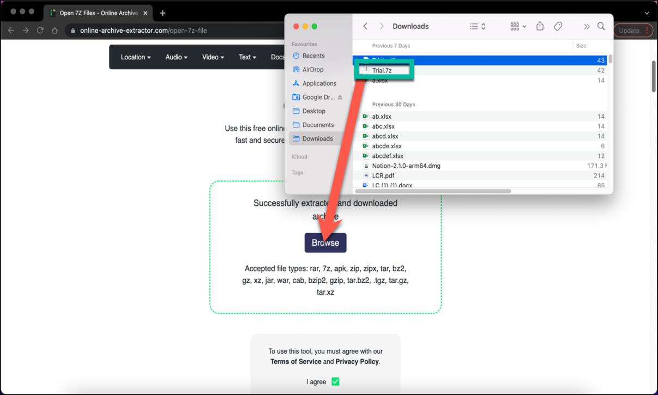Image resolution: width=658 pixels, height=395 pixels.
Task: Click the browser page vertical scrollbar
Action: (x=654, y=76)
